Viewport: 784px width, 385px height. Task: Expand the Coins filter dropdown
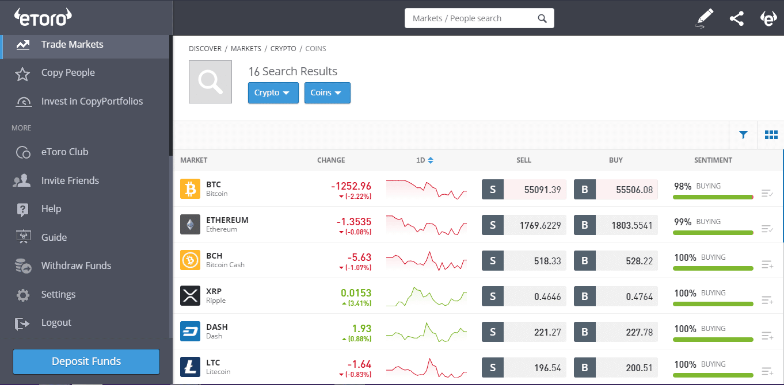327,93
